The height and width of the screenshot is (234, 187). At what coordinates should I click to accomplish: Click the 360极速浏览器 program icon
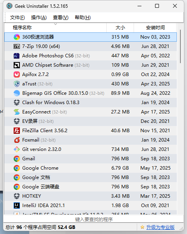17,37
